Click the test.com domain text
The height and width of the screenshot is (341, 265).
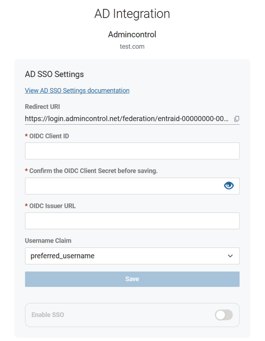coord(132,47)
